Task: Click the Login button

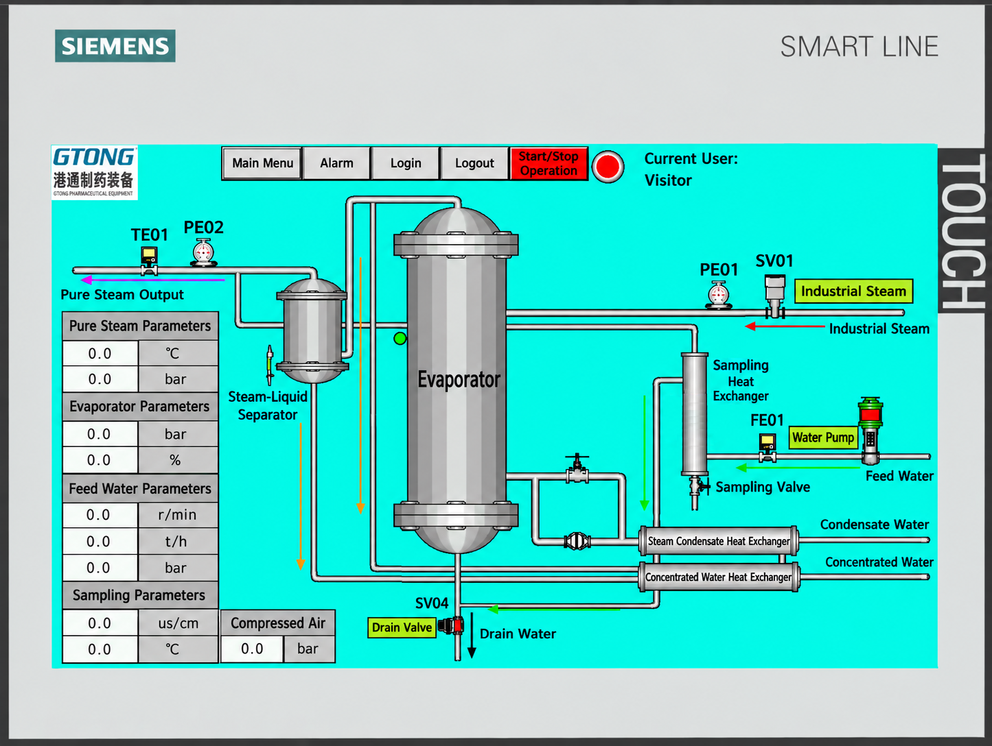Action: pyautogui.click(x=406, y=163)
